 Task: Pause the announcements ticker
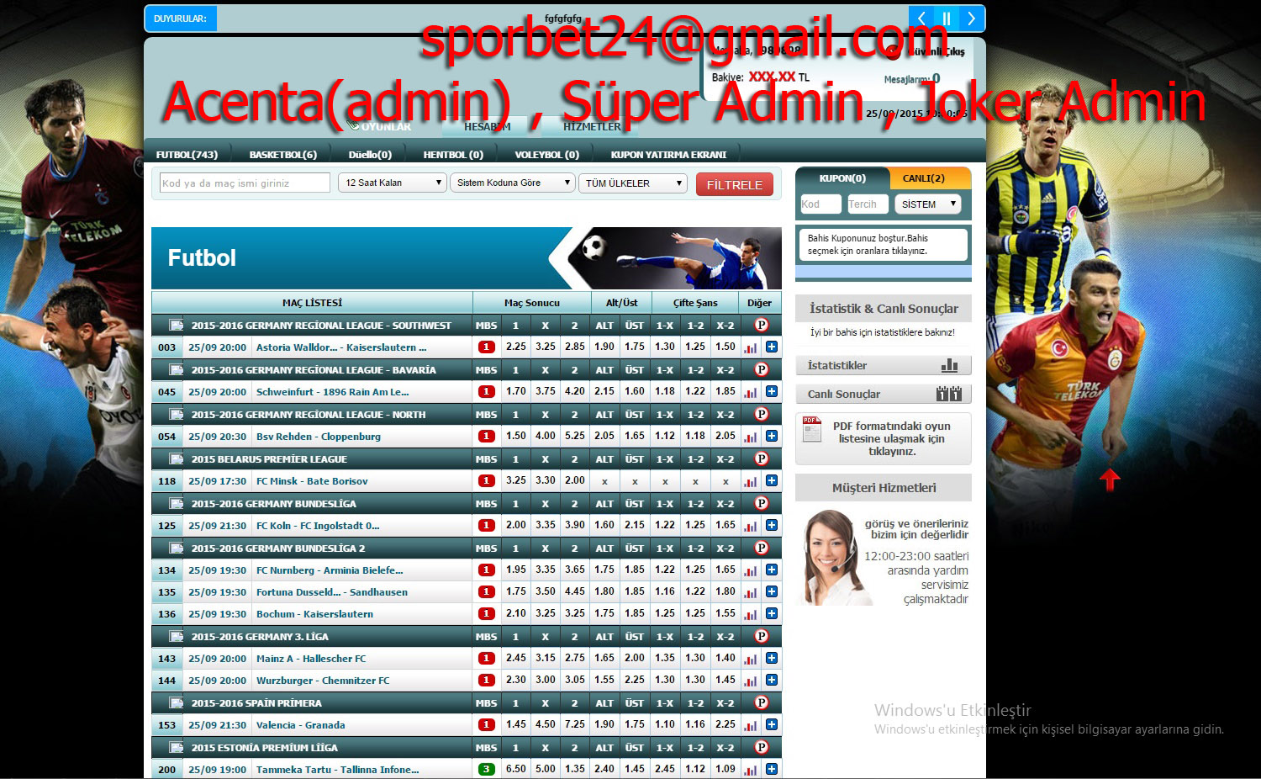(947, 19)
